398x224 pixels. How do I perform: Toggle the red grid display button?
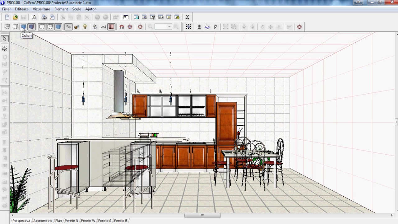111,27
